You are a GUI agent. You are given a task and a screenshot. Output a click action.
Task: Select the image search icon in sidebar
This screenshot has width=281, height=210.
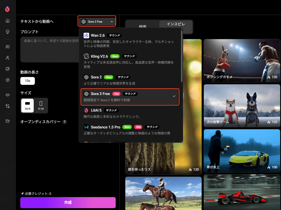pos(8,69)
